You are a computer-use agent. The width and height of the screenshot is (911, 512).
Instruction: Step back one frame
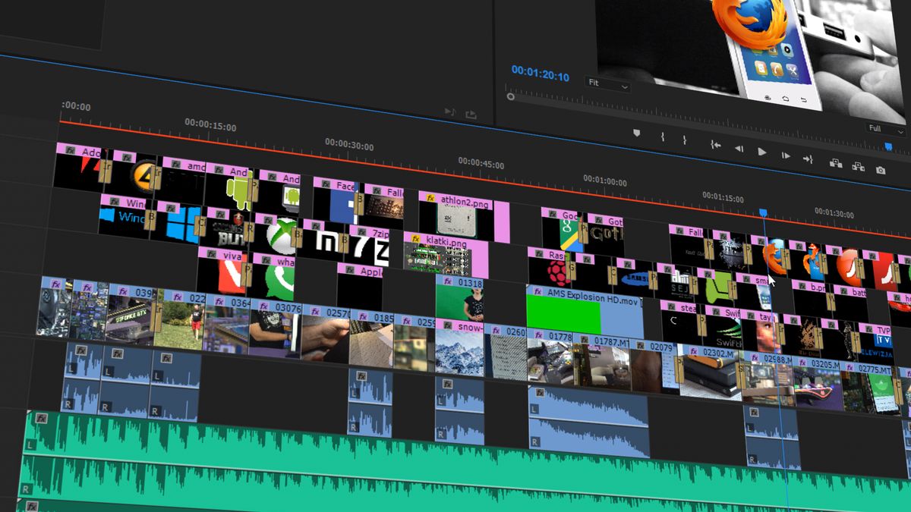739,149
